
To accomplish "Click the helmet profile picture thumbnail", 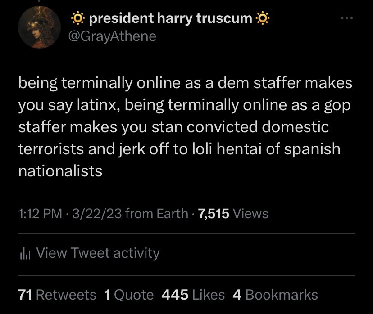I will click(38, 27).
